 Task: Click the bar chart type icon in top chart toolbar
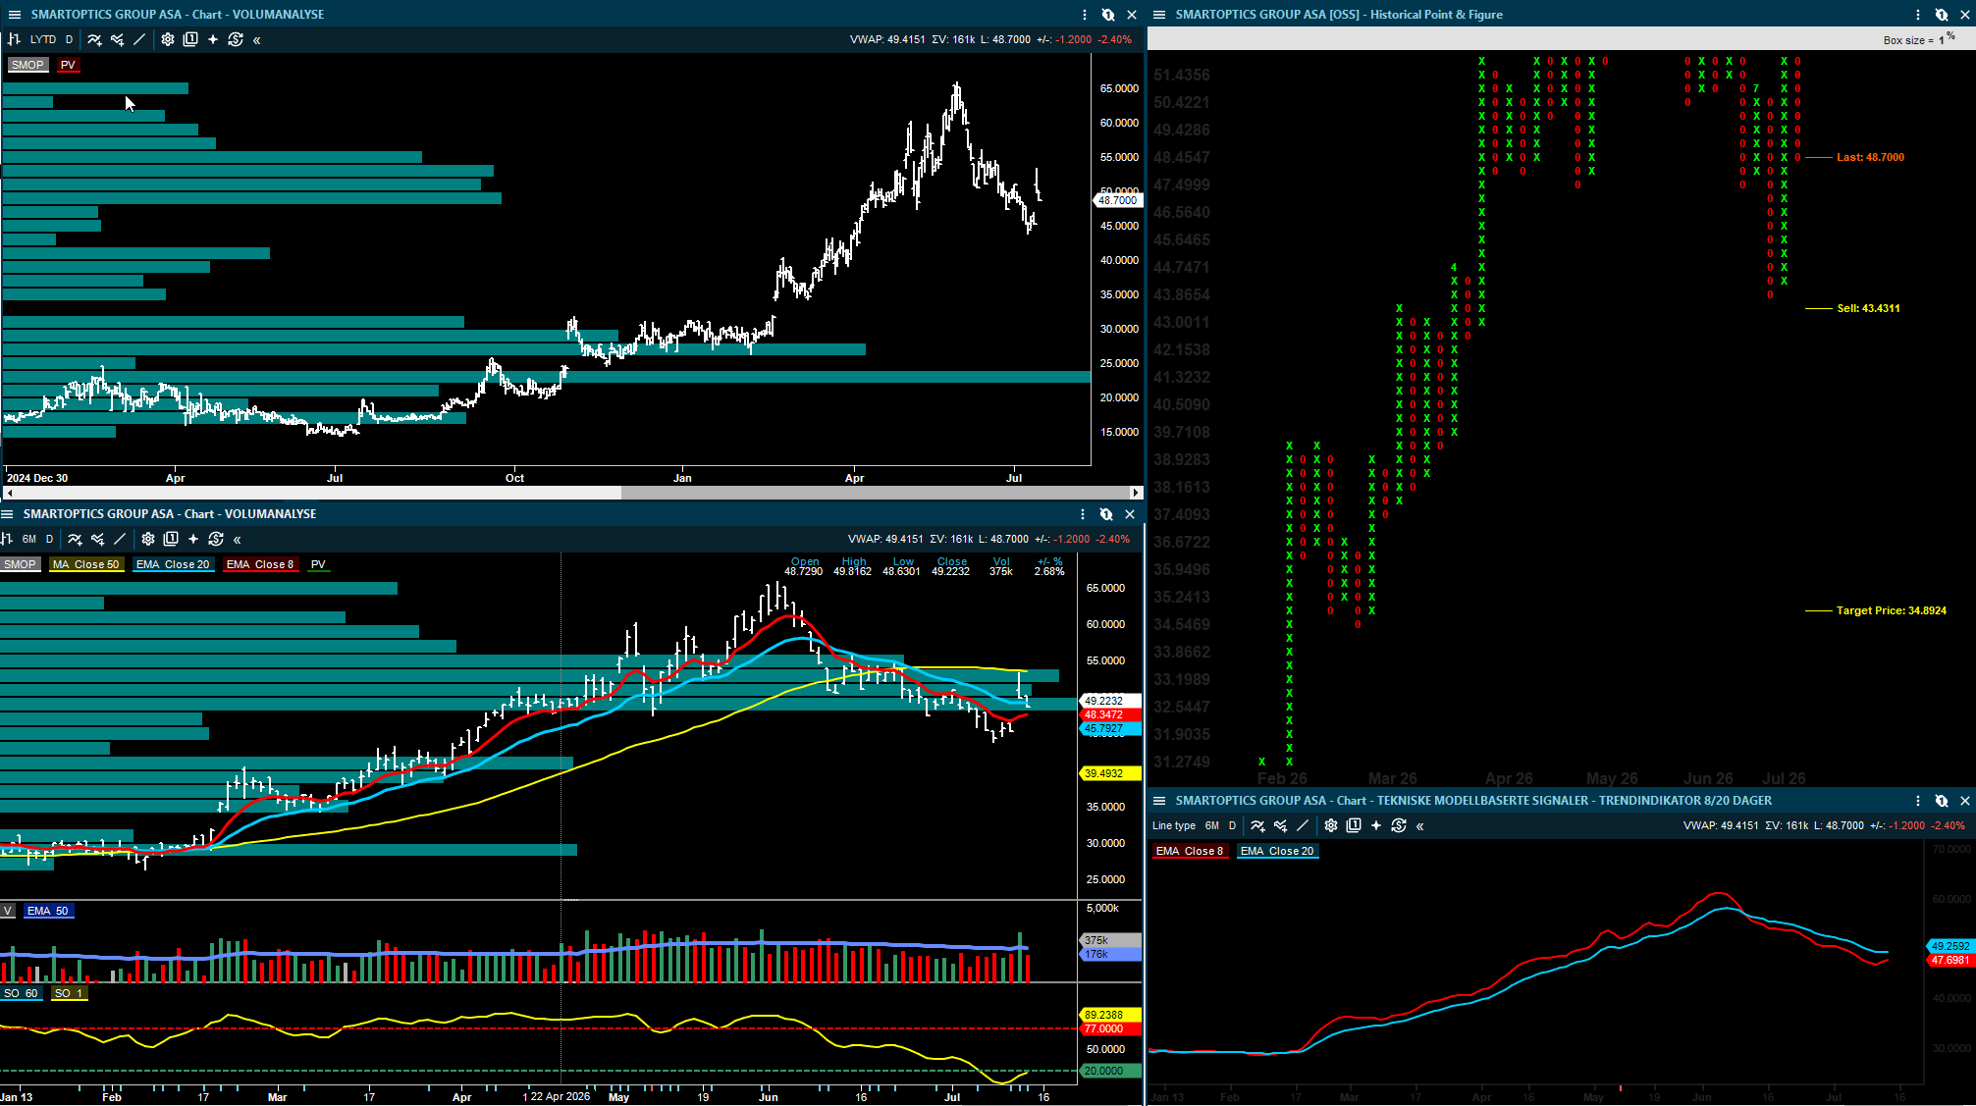tap(14, 39)
